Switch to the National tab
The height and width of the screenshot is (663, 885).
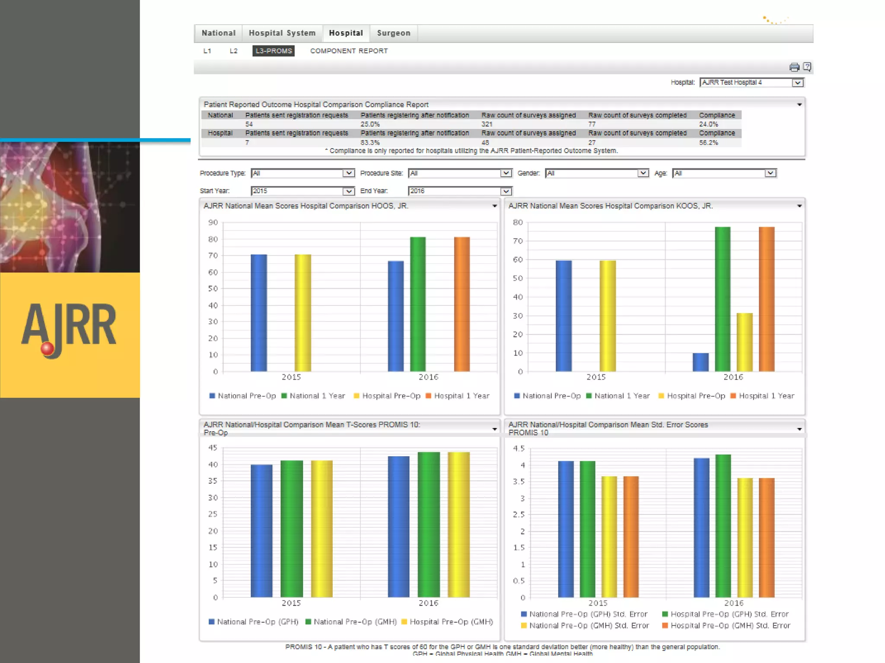coord(219,33)
